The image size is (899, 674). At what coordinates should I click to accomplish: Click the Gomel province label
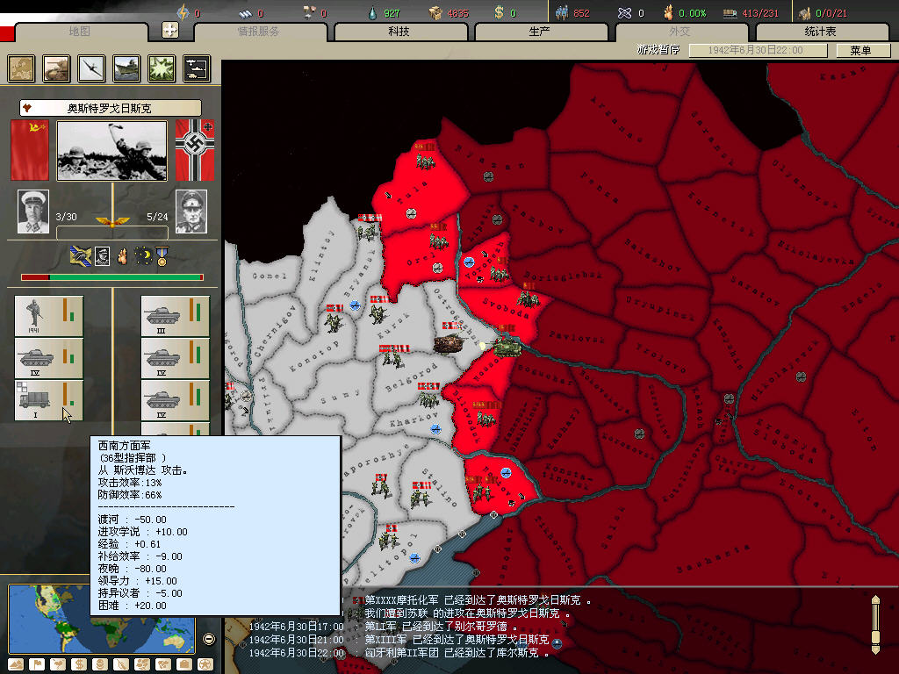click(270, 276)
